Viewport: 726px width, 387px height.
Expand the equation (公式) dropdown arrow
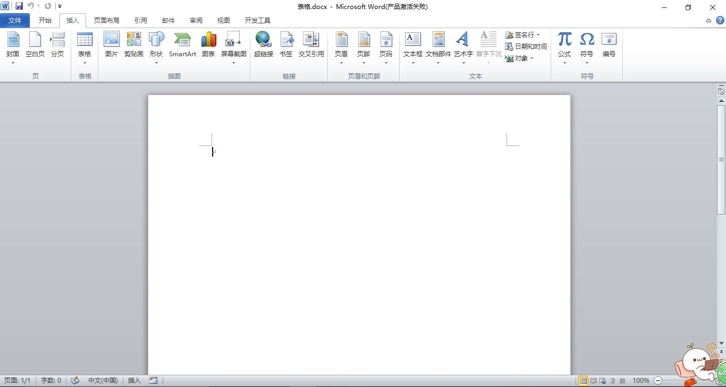click(x=564, y=63)
